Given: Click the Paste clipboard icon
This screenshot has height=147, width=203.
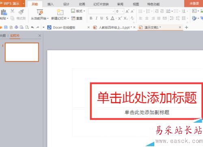Looking at the screenshot, I should [4, 12].
